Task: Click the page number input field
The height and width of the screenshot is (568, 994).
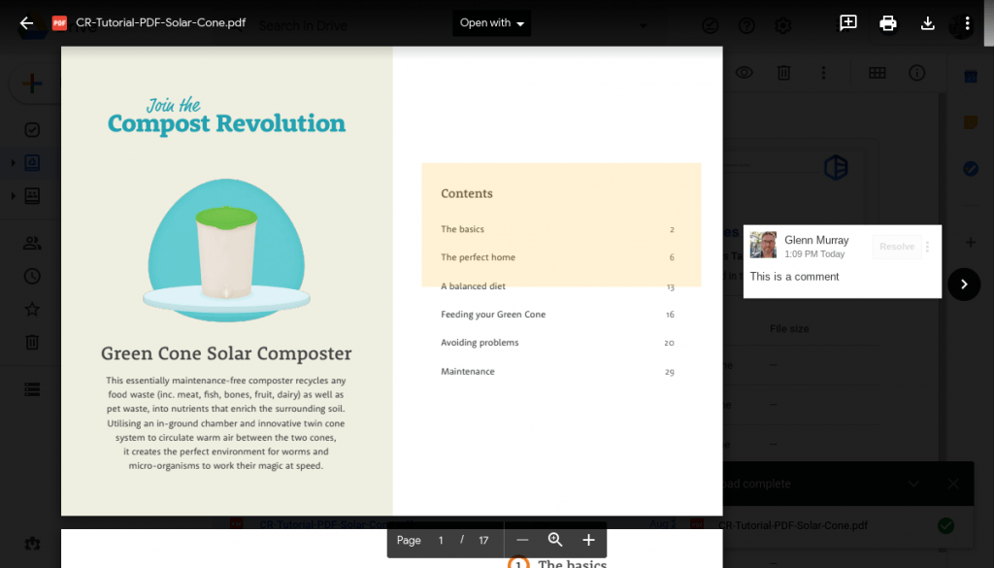Action: coord(441,540)
